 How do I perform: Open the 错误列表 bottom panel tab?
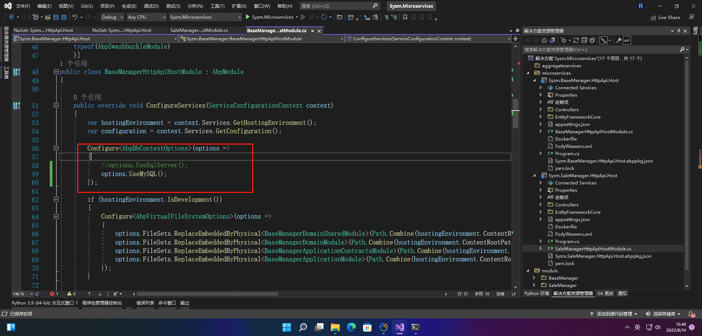[145, 303]
